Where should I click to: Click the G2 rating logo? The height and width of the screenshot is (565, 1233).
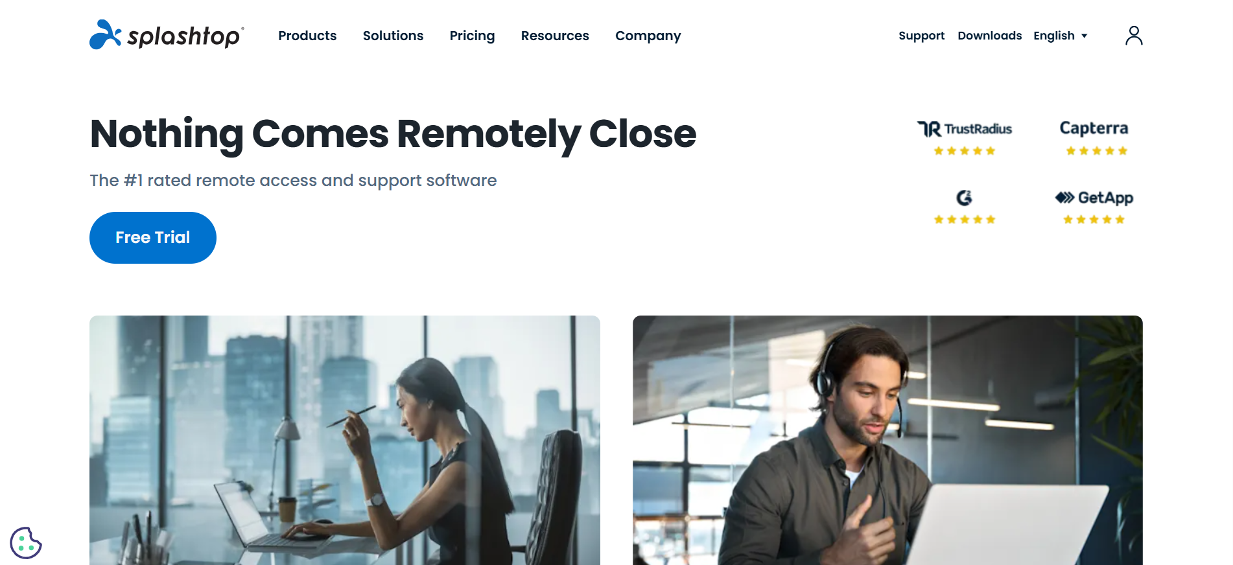[964, 198]
